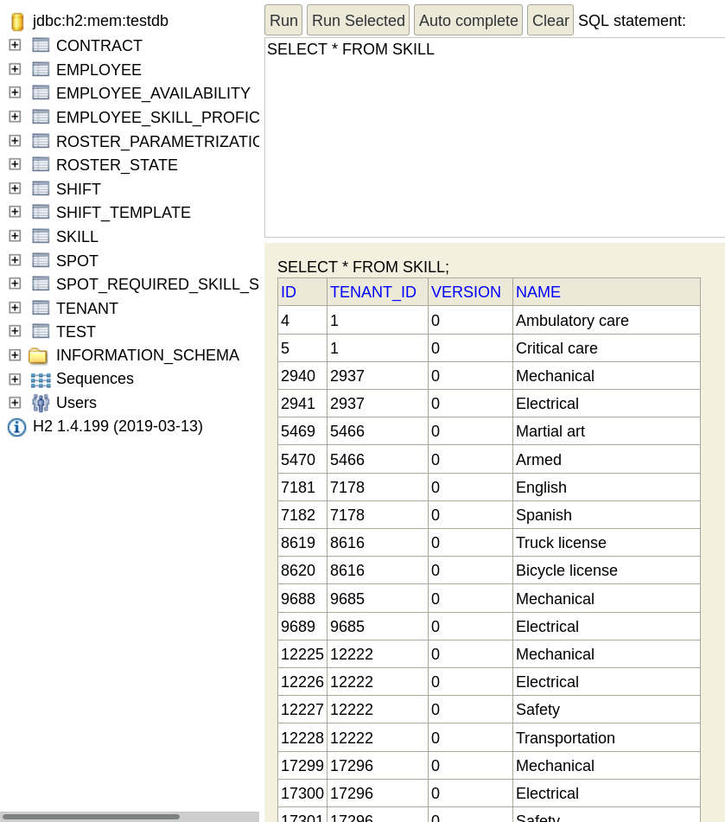
Task: Click the Users icon
Action: coord(41,403)
